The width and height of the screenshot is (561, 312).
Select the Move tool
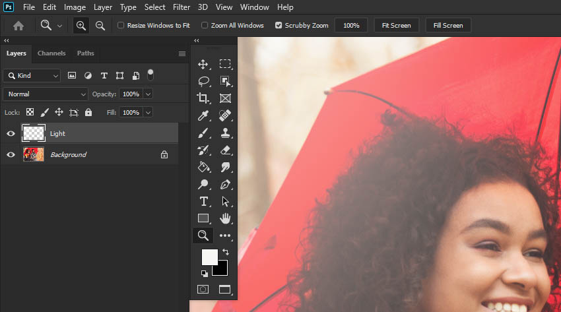pyautogui.click(x=203, y=65)
